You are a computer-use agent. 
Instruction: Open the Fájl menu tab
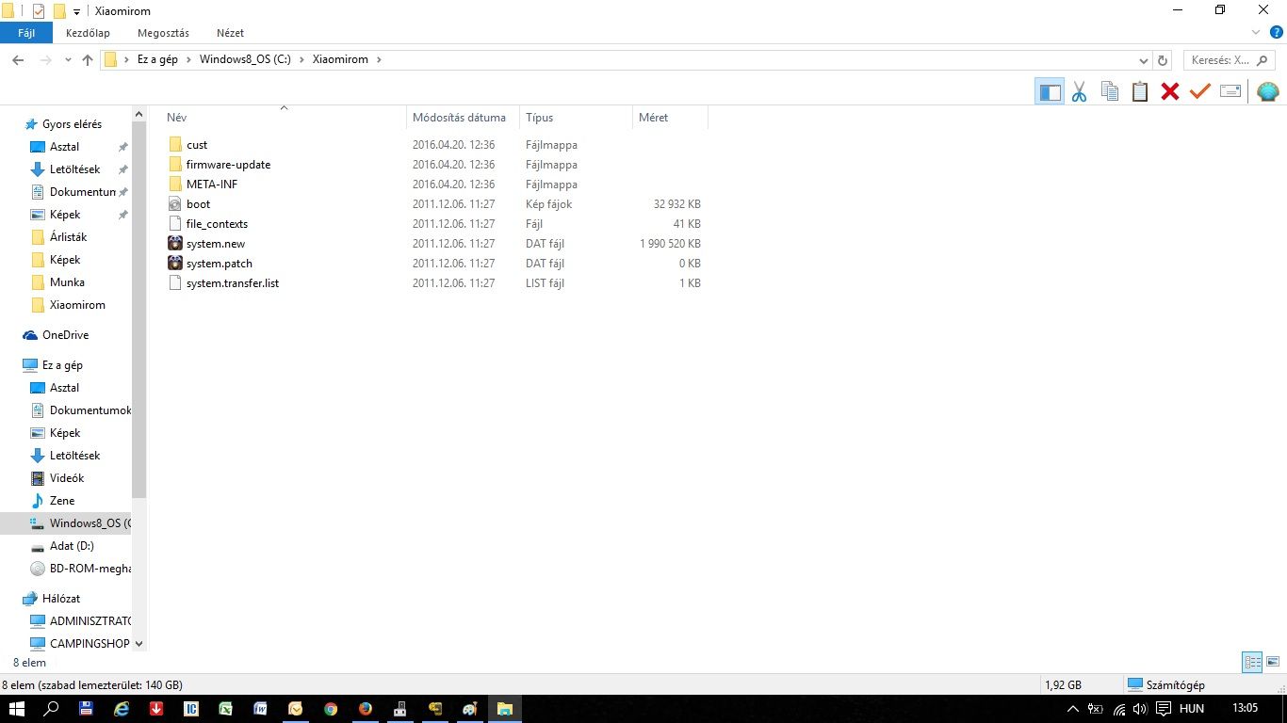click(25, 33)
